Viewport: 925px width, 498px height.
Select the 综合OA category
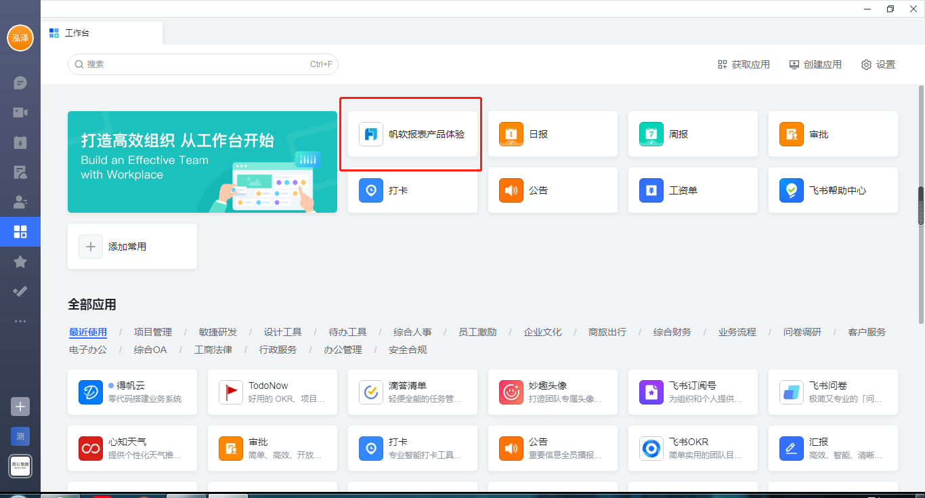click(x=150, y=350)
